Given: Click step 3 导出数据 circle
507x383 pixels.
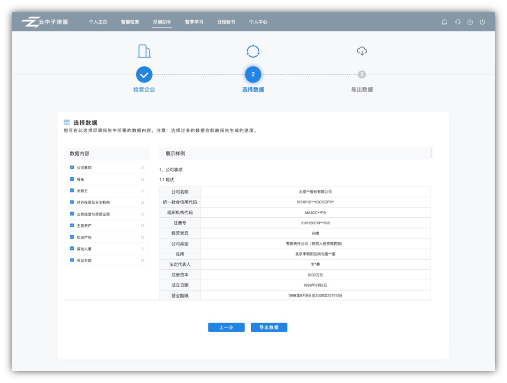Looking at the screenshot, I should pos(361,74).
